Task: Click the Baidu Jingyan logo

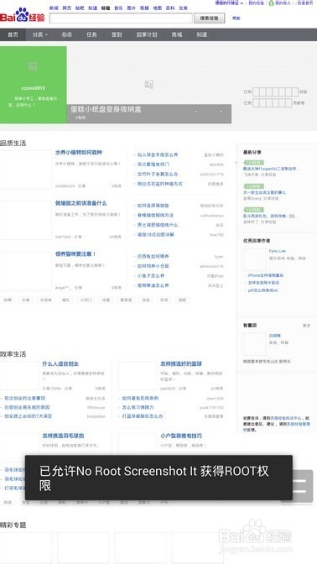Action: point(23,15)
